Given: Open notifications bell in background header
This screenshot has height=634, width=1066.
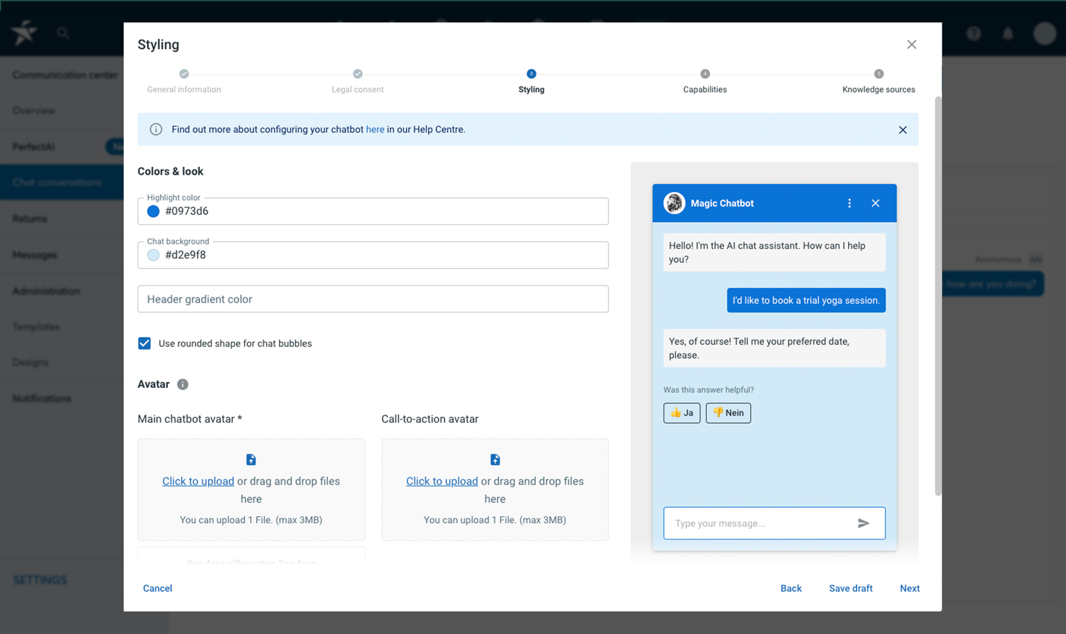Looking at the screenshot, I should click(1008, 34).
